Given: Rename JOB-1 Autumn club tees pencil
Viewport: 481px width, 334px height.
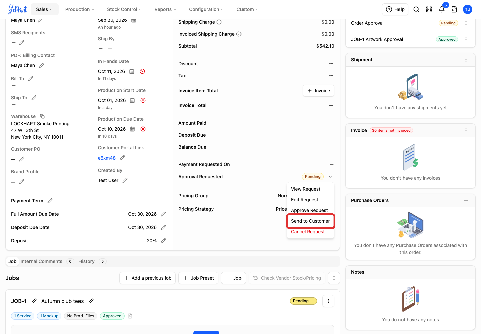Looking at the screenshot, I should [91, 301].
